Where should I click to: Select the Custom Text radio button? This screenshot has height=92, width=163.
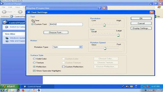pos(32,24)
